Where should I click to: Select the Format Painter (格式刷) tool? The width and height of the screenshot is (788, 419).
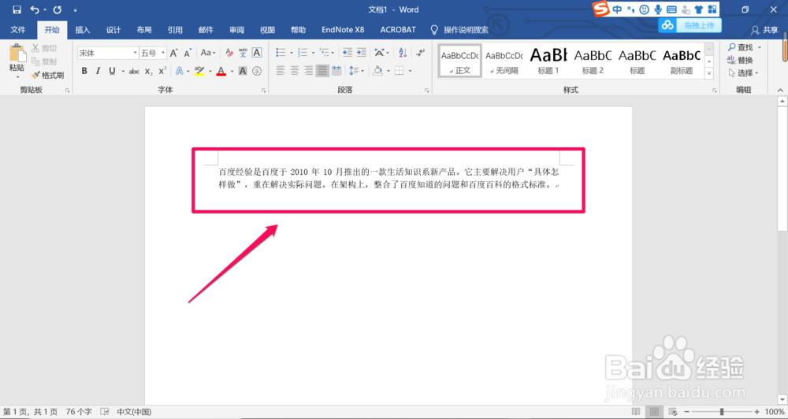tap(48, 76)
